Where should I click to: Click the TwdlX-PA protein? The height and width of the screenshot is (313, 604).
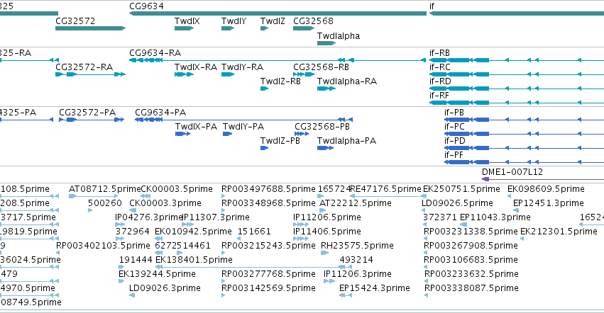[183, 134]
